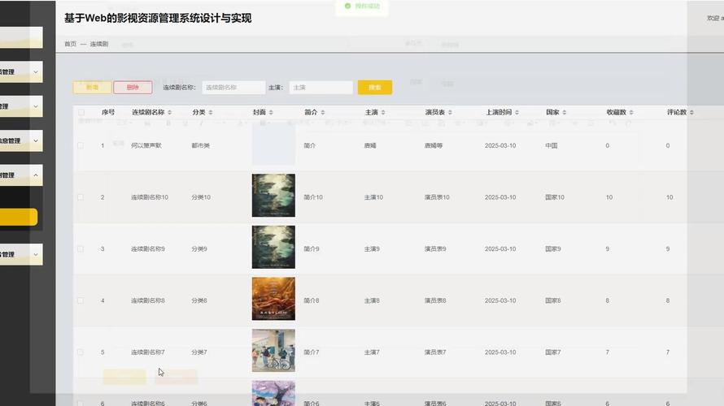Sort table by 连续剧名称 column arrows
724x406 pixels.
tap(169, 112)
